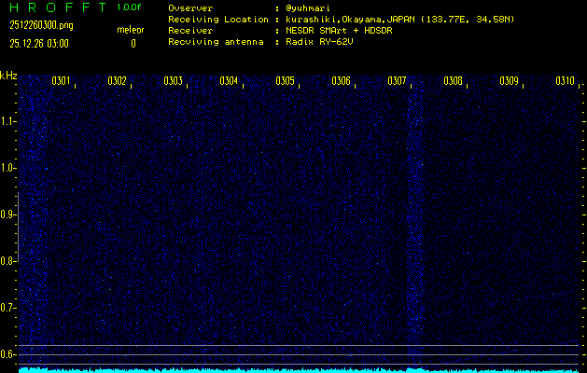Viewport: 587px width, 373px height.
Task: Click the HROFFT title text
Action: pos(58,7)
